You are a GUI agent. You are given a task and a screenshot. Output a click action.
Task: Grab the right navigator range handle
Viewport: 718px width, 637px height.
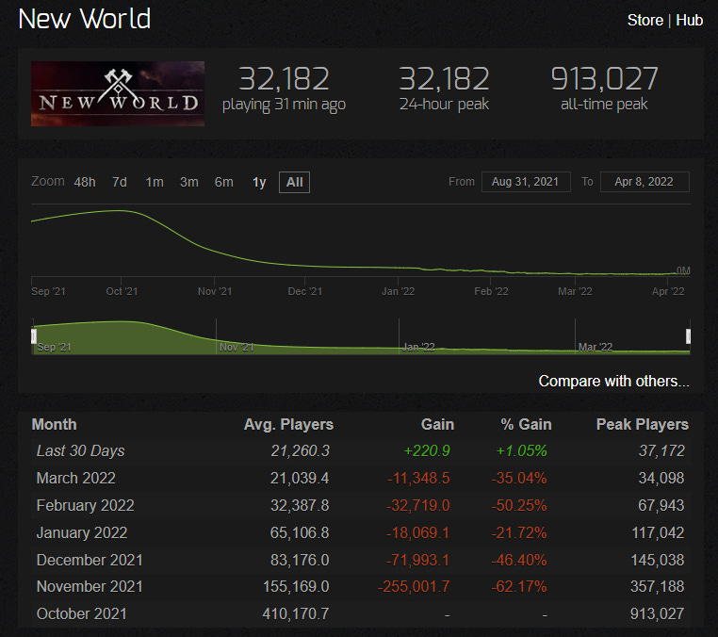(688, 336)
